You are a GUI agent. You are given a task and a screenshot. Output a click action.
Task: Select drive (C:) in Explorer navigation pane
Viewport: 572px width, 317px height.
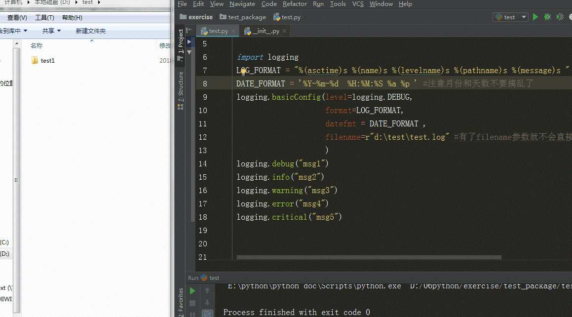pos(5,242)
